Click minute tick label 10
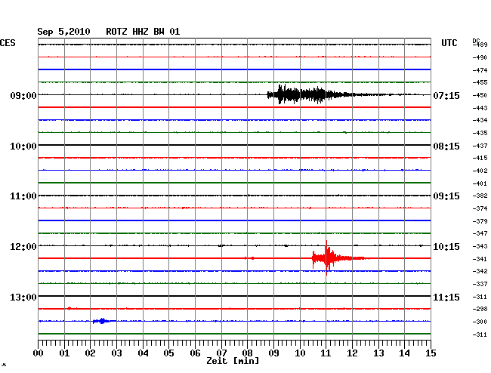491x373 pixels. tap(300, 353)
